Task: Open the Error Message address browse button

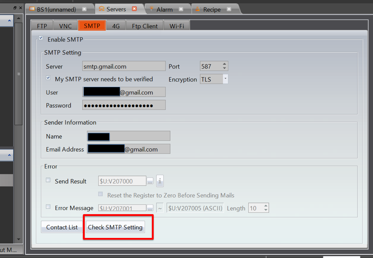Action: point(150,208)
